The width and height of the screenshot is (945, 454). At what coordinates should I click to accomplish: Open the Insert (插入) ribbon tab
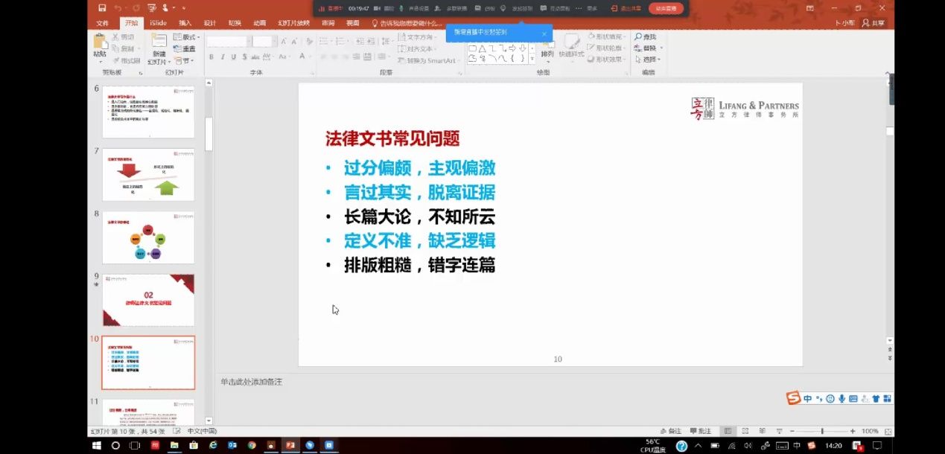(185, 23)
